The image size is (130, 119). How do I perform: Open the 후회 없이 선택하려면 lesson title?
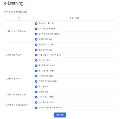tap(47, 29)
